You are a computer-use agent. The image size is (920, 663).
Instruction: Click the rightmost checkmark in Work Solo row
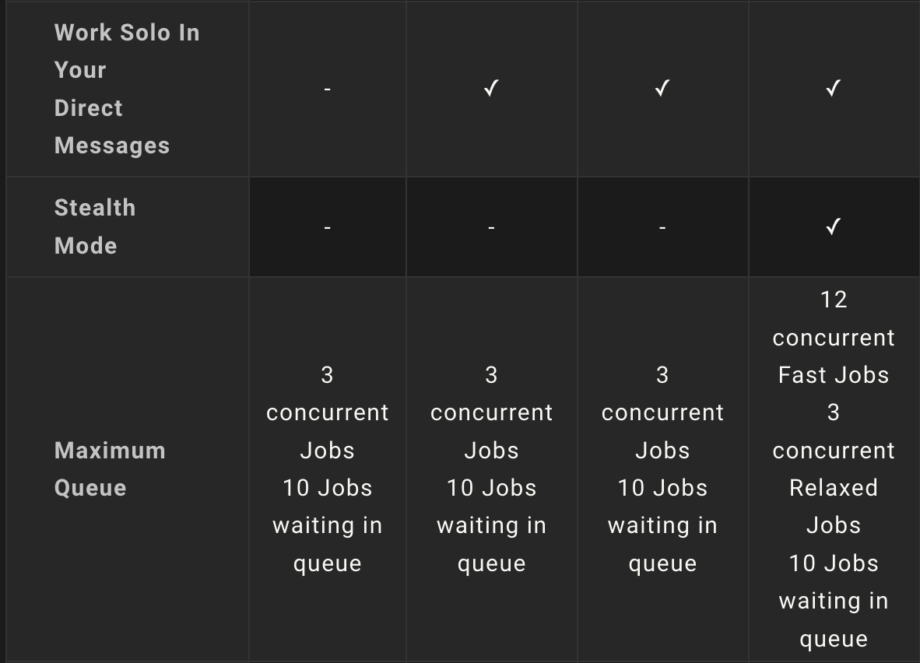click(x=834, y=89)
